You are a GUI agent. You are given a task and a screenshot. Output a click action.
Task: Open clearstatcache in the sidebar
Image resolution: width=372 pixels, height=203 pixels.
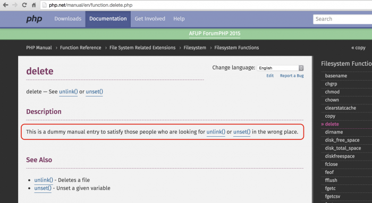pyautogui.click(x=341, y=108)
